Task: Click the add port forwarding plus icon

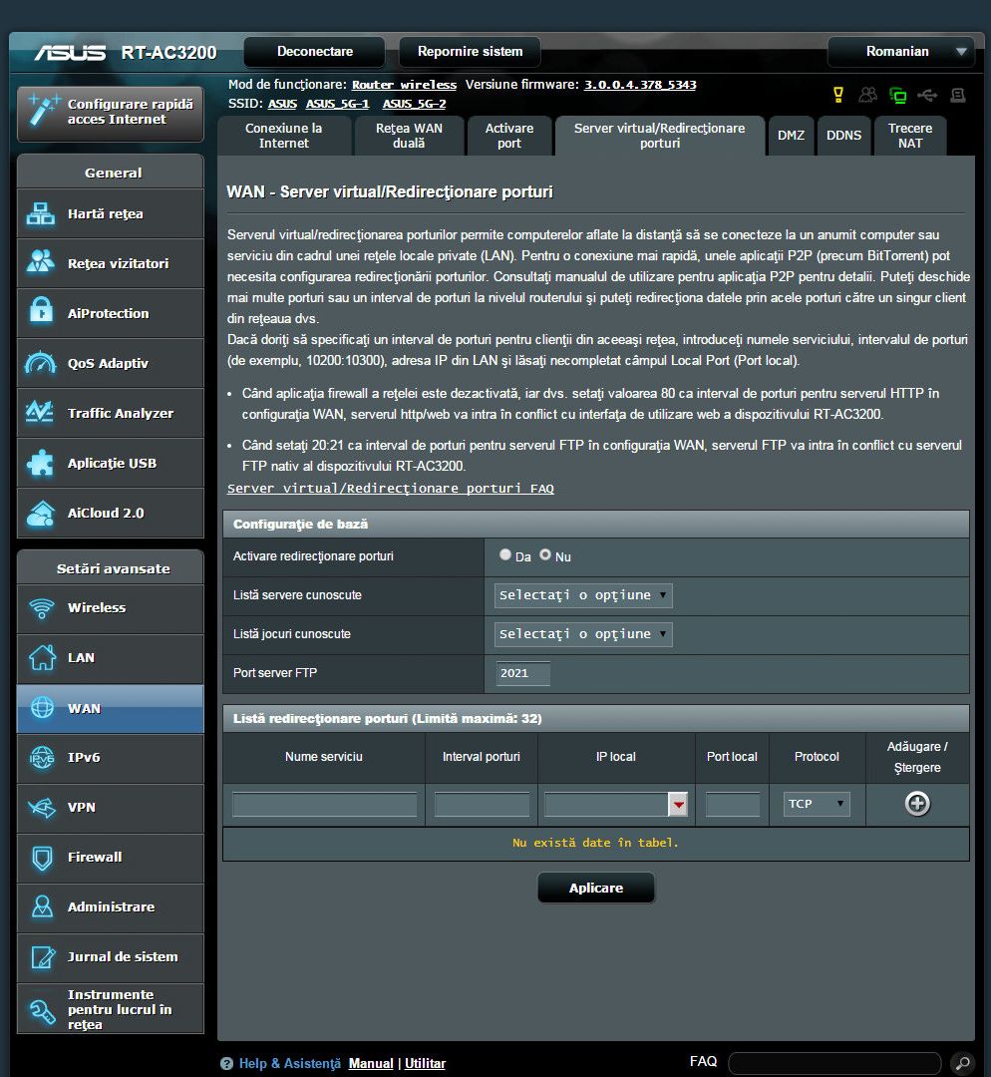Action: point(916,804)
